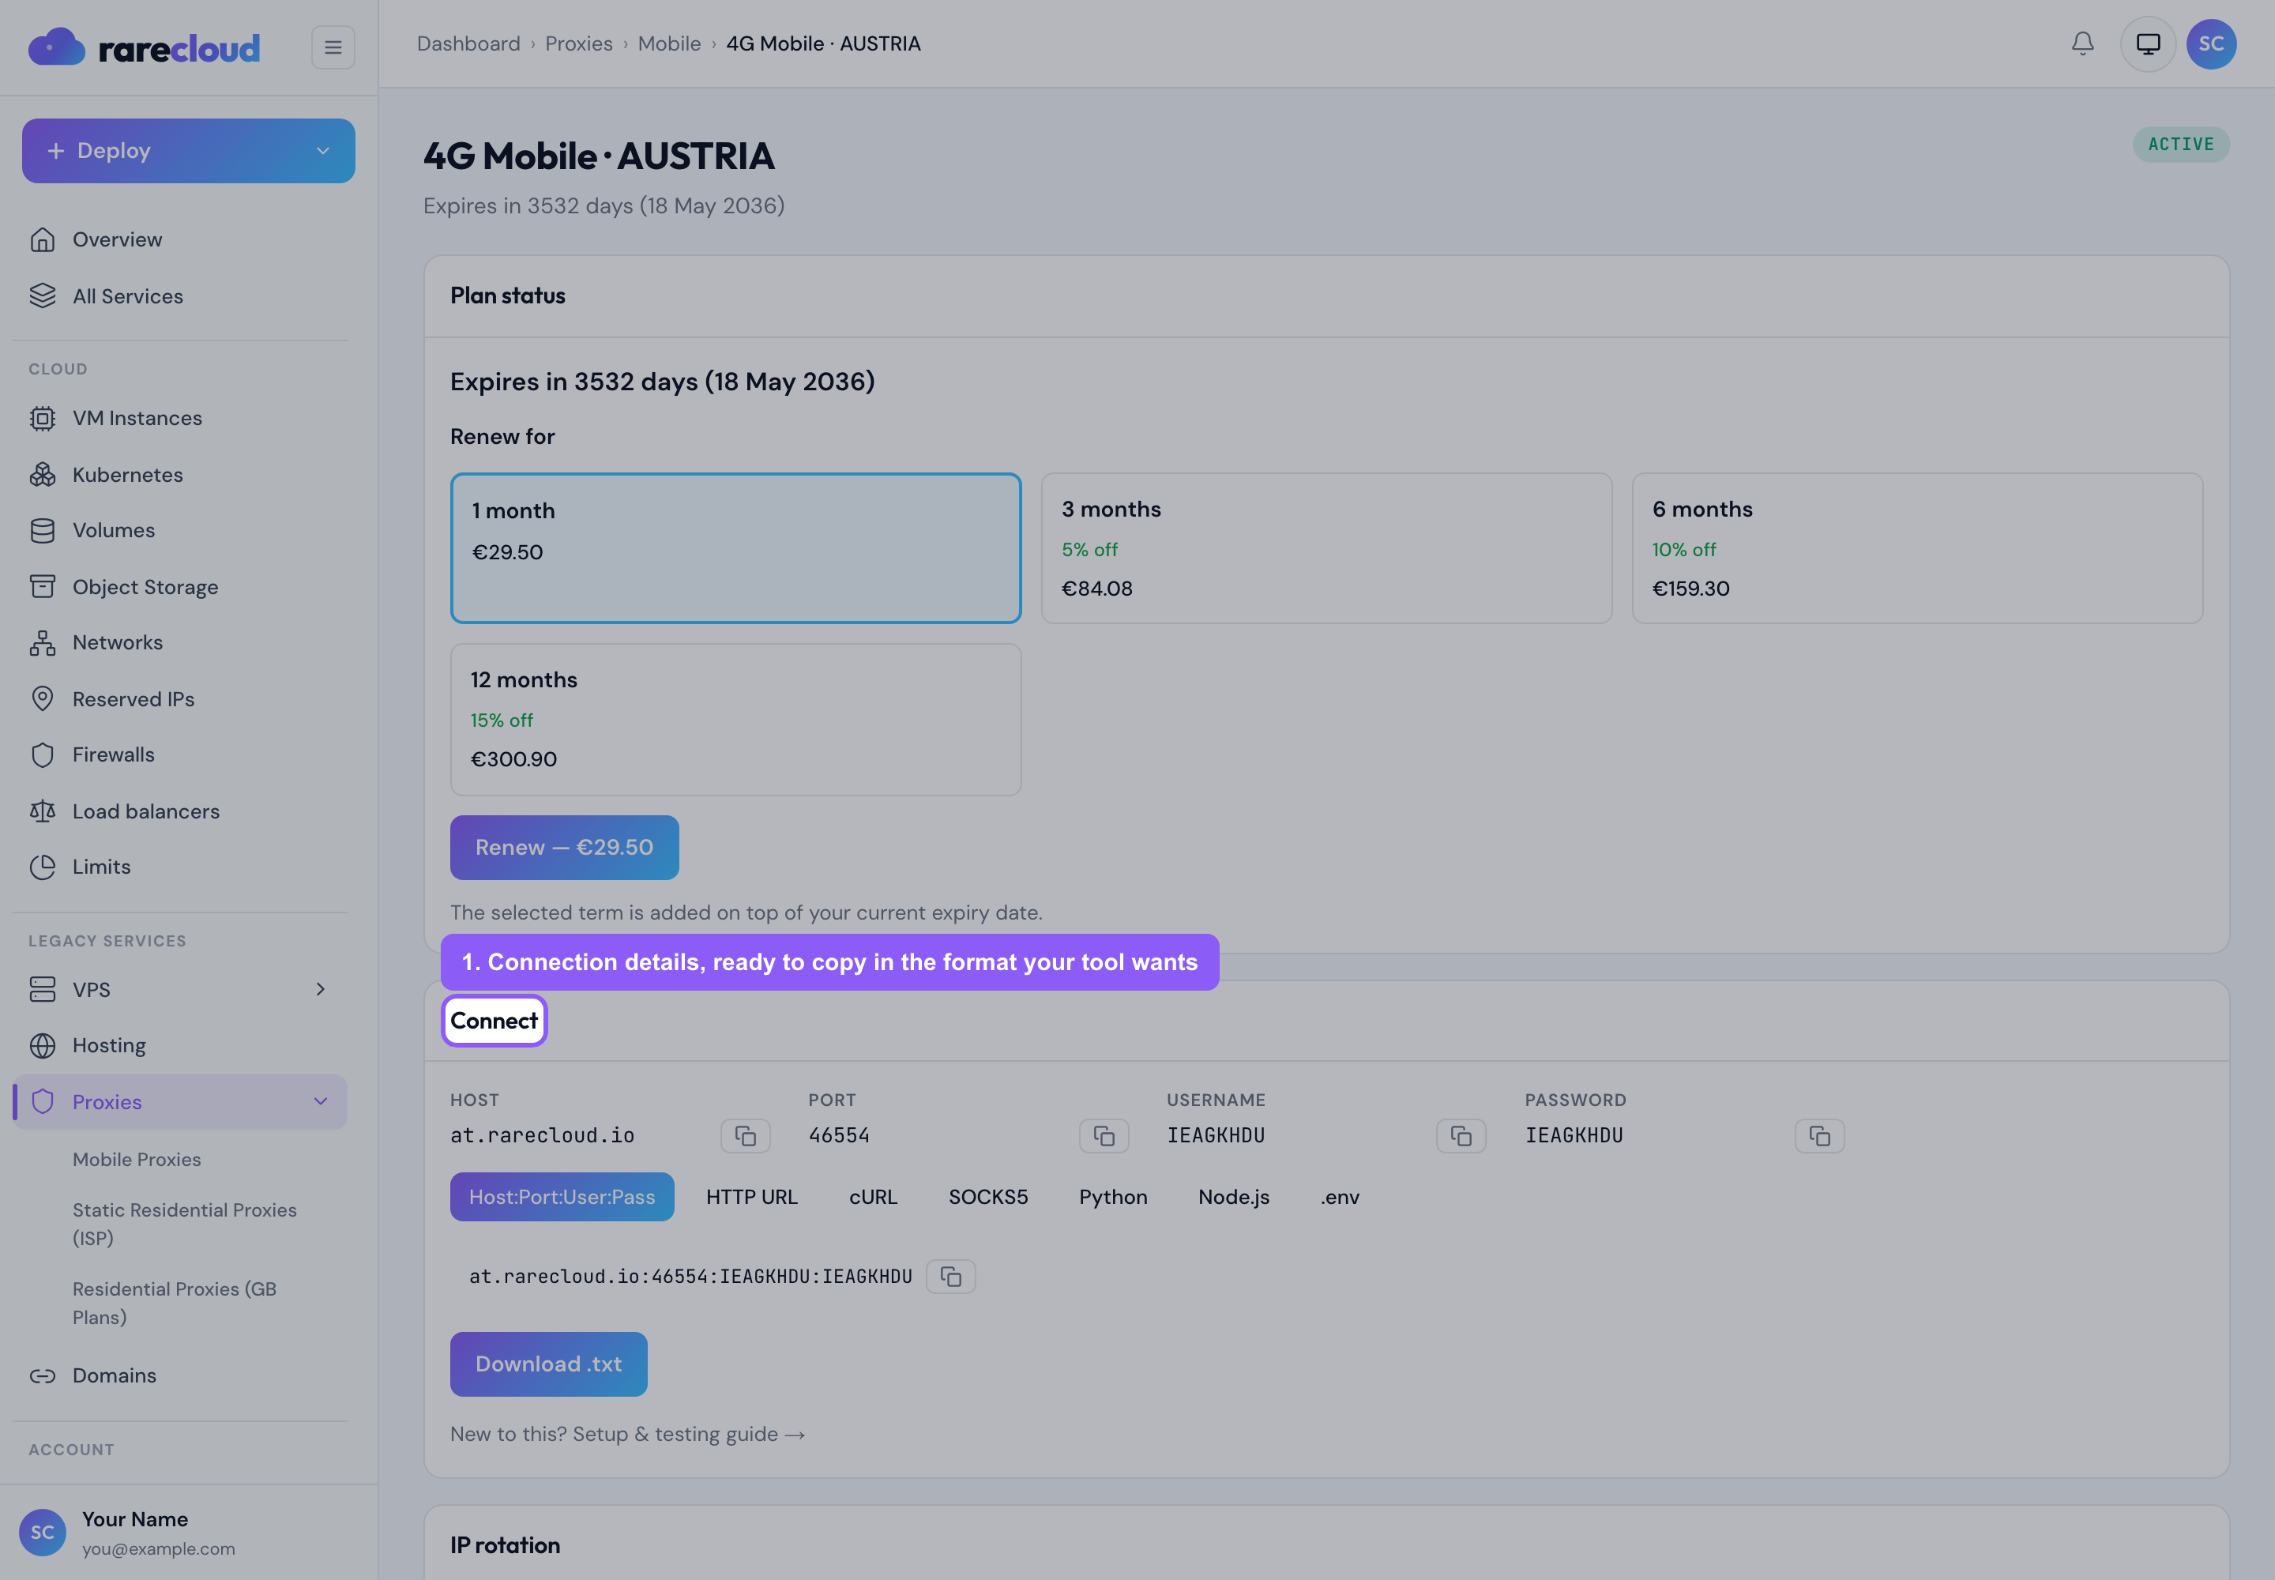Click the 5% off discount label
Screen dimensions: 2275x1580
coord(1090,549)
